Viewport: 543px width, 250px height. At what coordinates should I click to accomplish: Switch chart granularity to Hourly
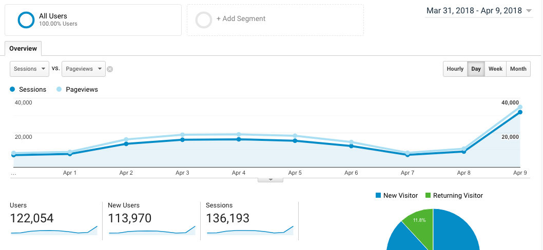455,69
